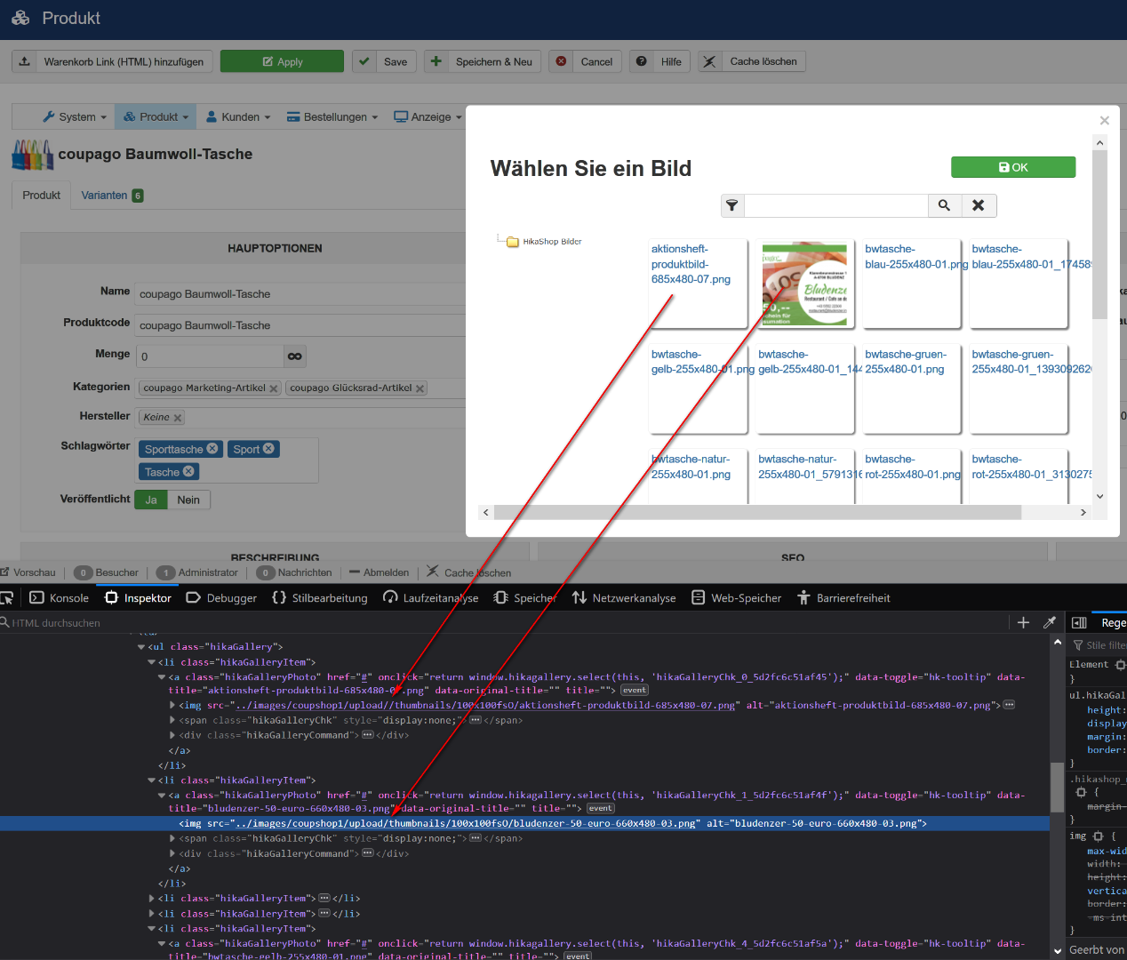Click the Cancel button
The height and width of the screenshot is (960, 1127).
[x=585, y=61]
